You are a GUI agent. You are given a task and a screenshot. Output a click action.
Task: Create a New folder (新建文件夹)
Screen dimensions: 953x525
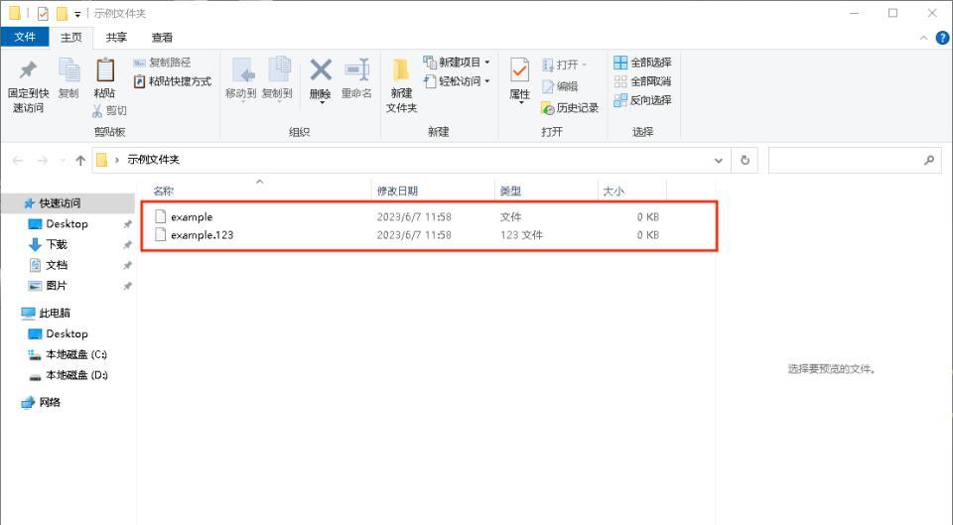(x=401, y=85)
